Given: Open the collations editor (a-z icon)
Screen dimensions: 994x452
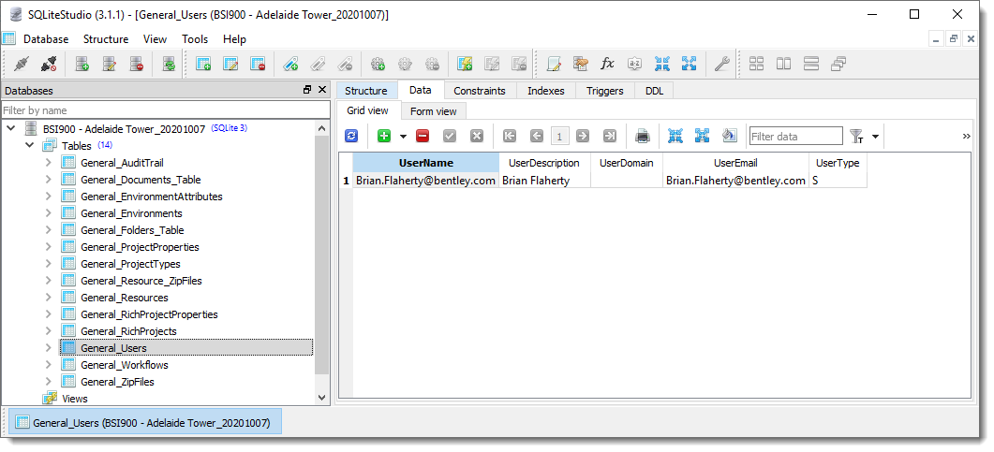Looking at the screenshot, I should tap(635, 64).
